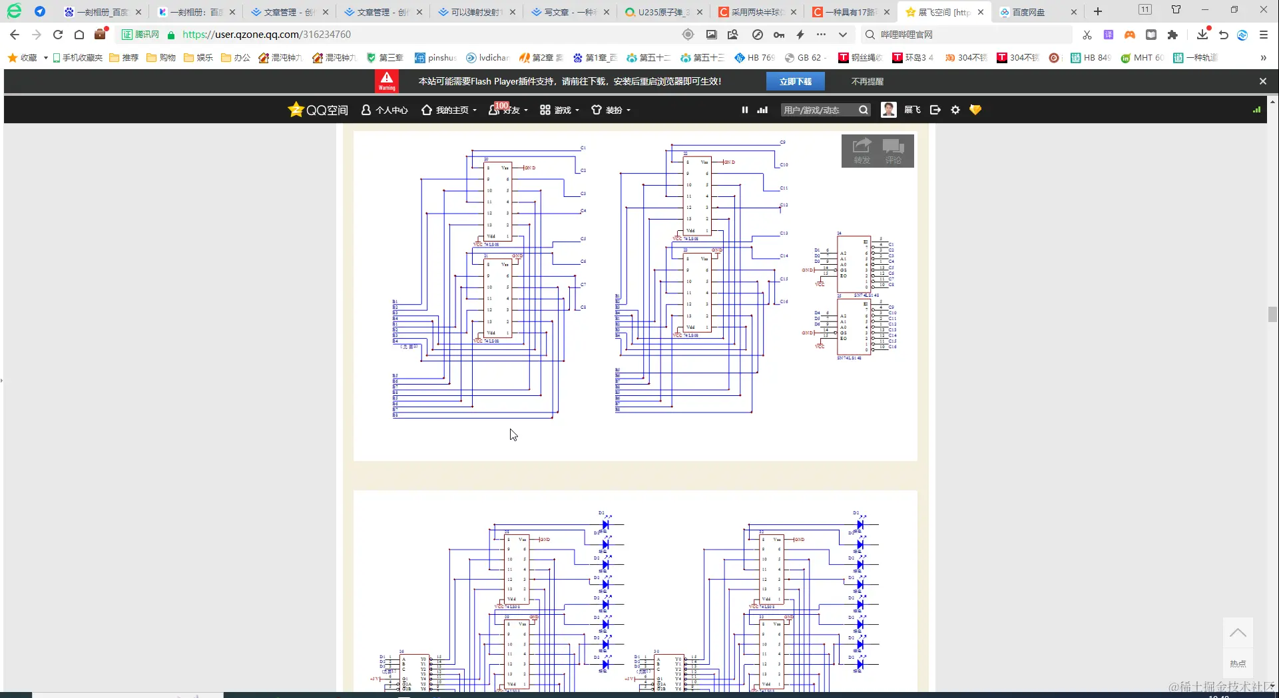Expand the 游戏 dropdown
The height and width of the screenshot is (698, 1279).
(x=559, y=110)
